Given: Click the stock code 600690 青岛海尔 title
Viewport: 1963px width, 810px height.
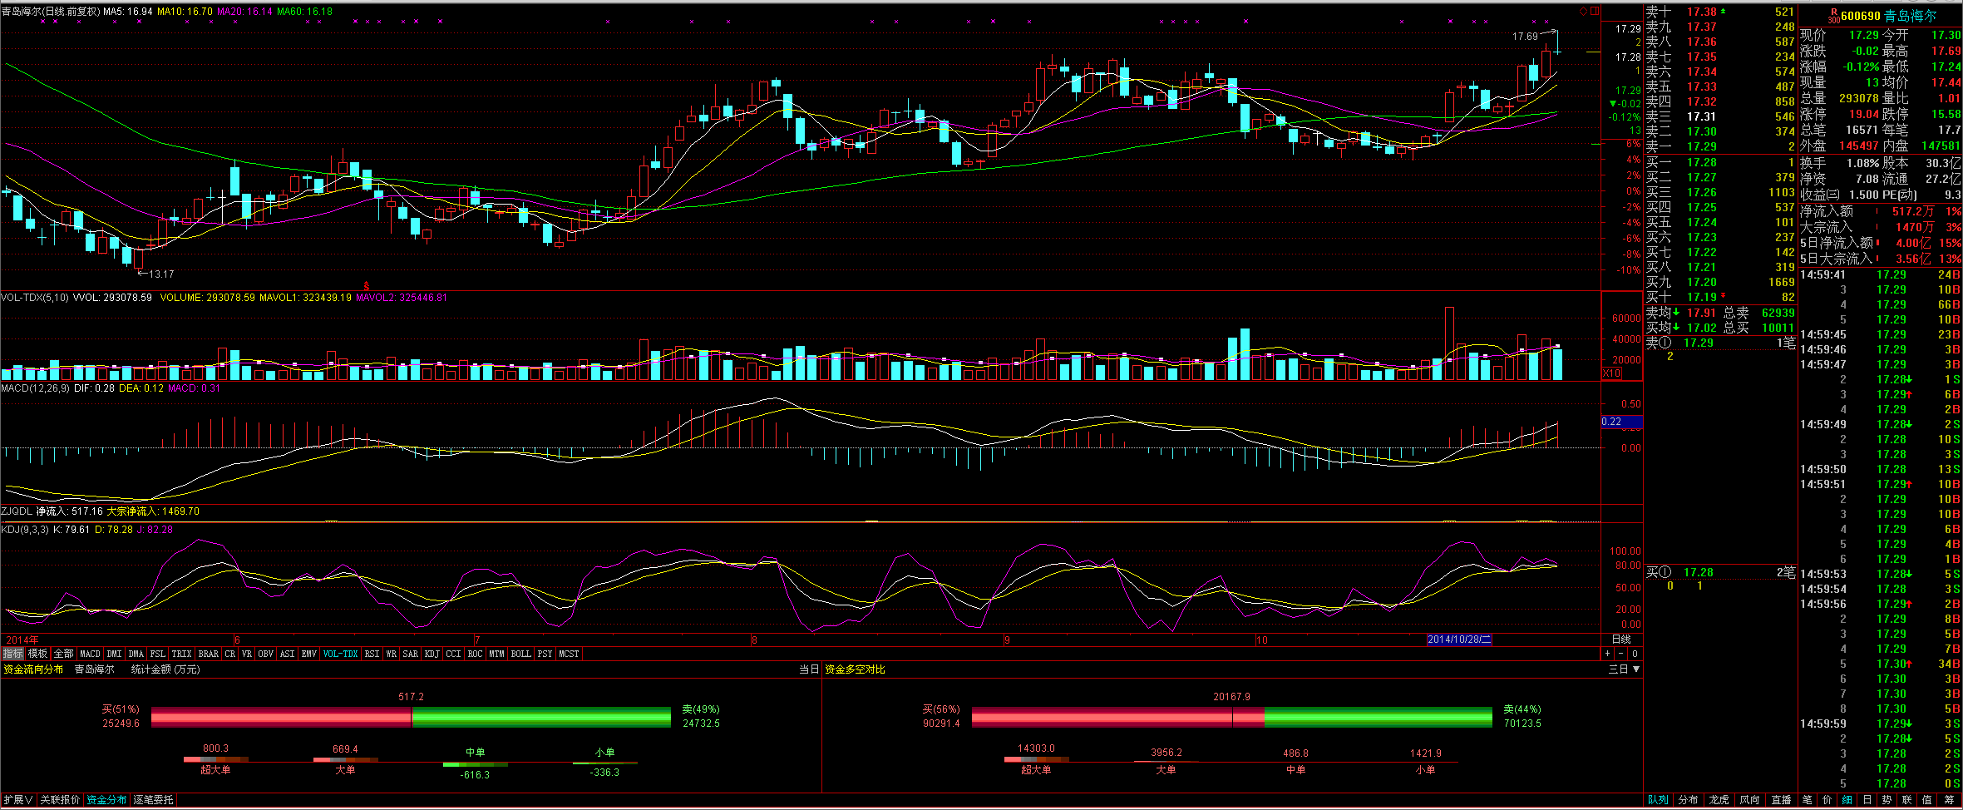Looking at the screenshot, I should 1888,16.
